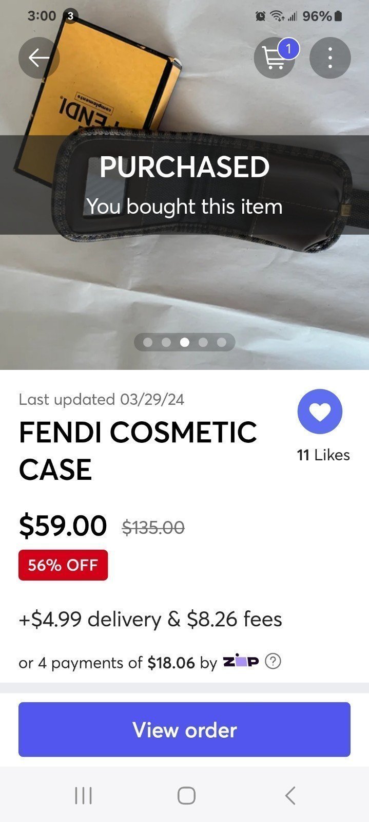Toggle the heart like button
Viewport: 369px width, 822px height.
tap(320, 412)
